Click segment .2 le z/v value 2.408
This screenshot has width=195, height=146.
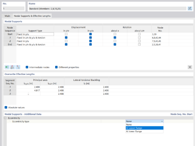(x=52, y=90)
